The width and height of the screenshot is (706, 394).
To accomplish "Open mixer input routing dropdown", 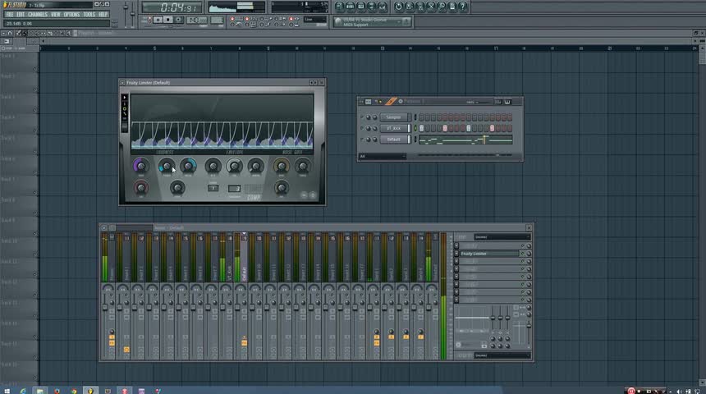I will pos(502,237).
